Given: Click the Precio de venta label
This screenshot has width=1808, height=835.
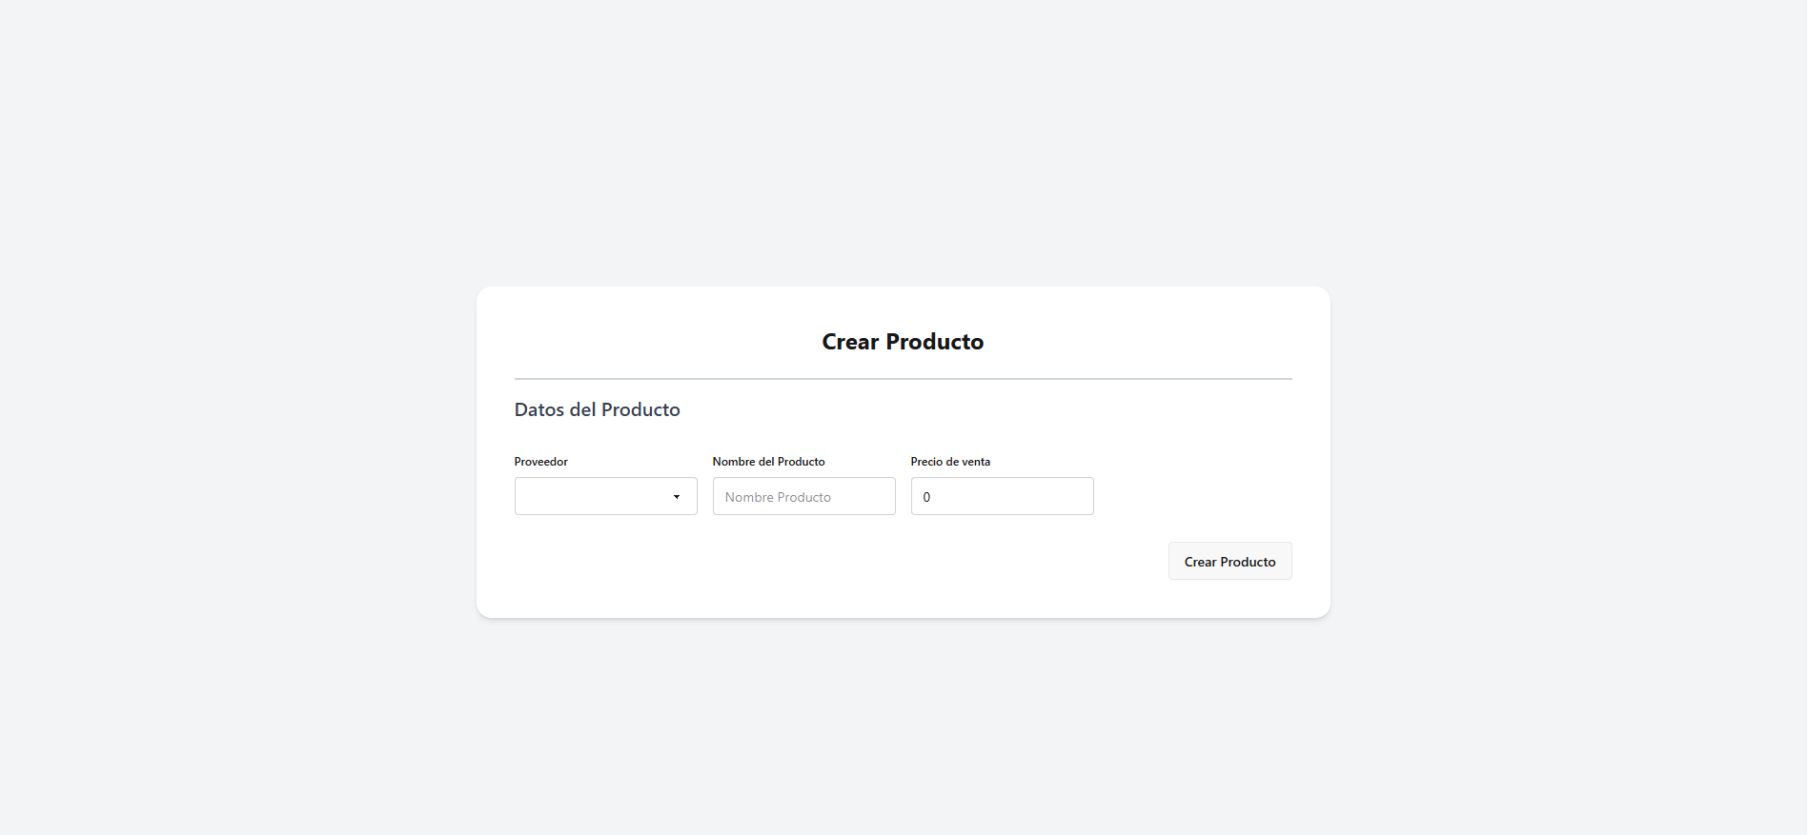Looking at the screenshot, I should (x=949, y=462).
